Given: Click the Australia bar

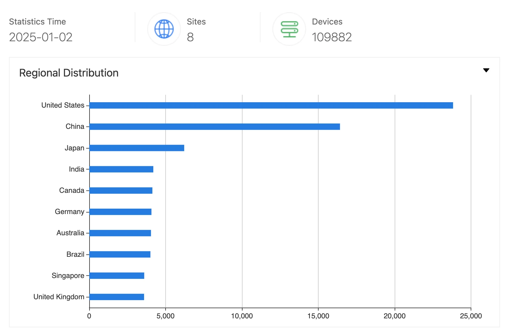Looking at the screenshot, I should click(x=120, y=233).
